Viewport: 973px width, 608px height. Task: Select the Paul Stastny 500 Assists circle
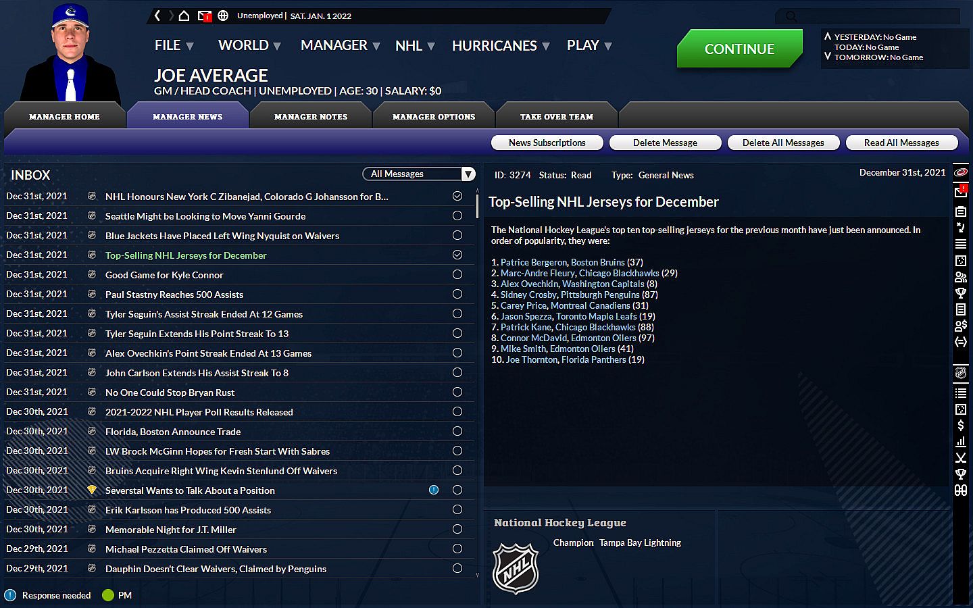pos(457,294)
